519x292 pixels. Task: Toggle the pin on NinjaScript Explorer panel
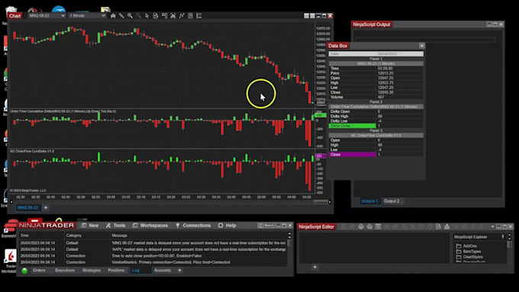click(x=503, y=237)
